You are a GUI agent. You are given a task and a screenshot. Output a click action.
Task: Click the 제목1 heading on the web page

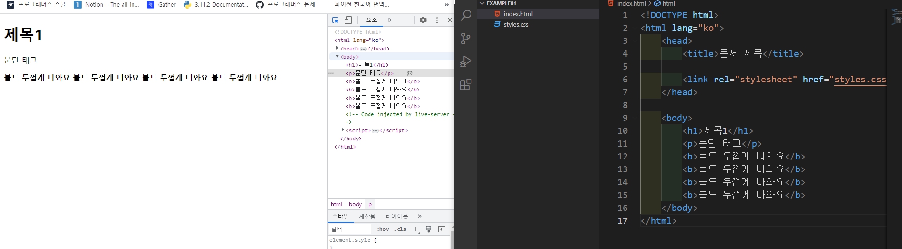[x=23, y=34]
